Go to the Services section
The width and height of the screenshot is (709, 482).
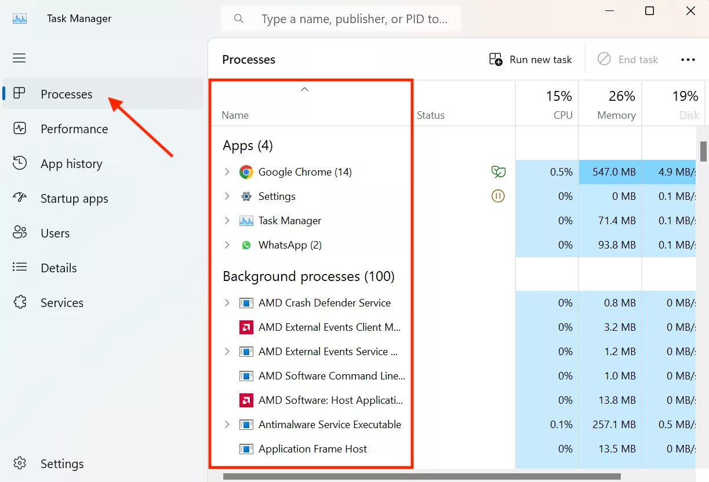62,303
